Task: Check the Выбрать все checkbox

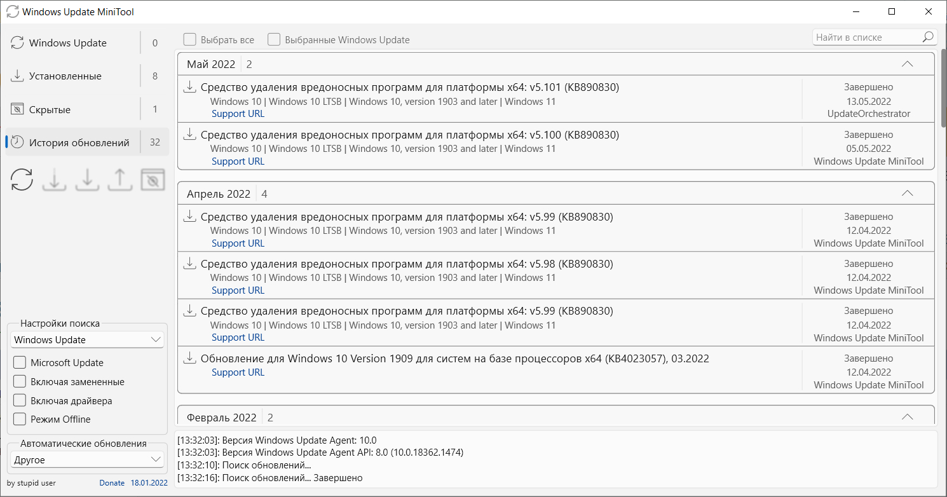Action: [189, 40]
